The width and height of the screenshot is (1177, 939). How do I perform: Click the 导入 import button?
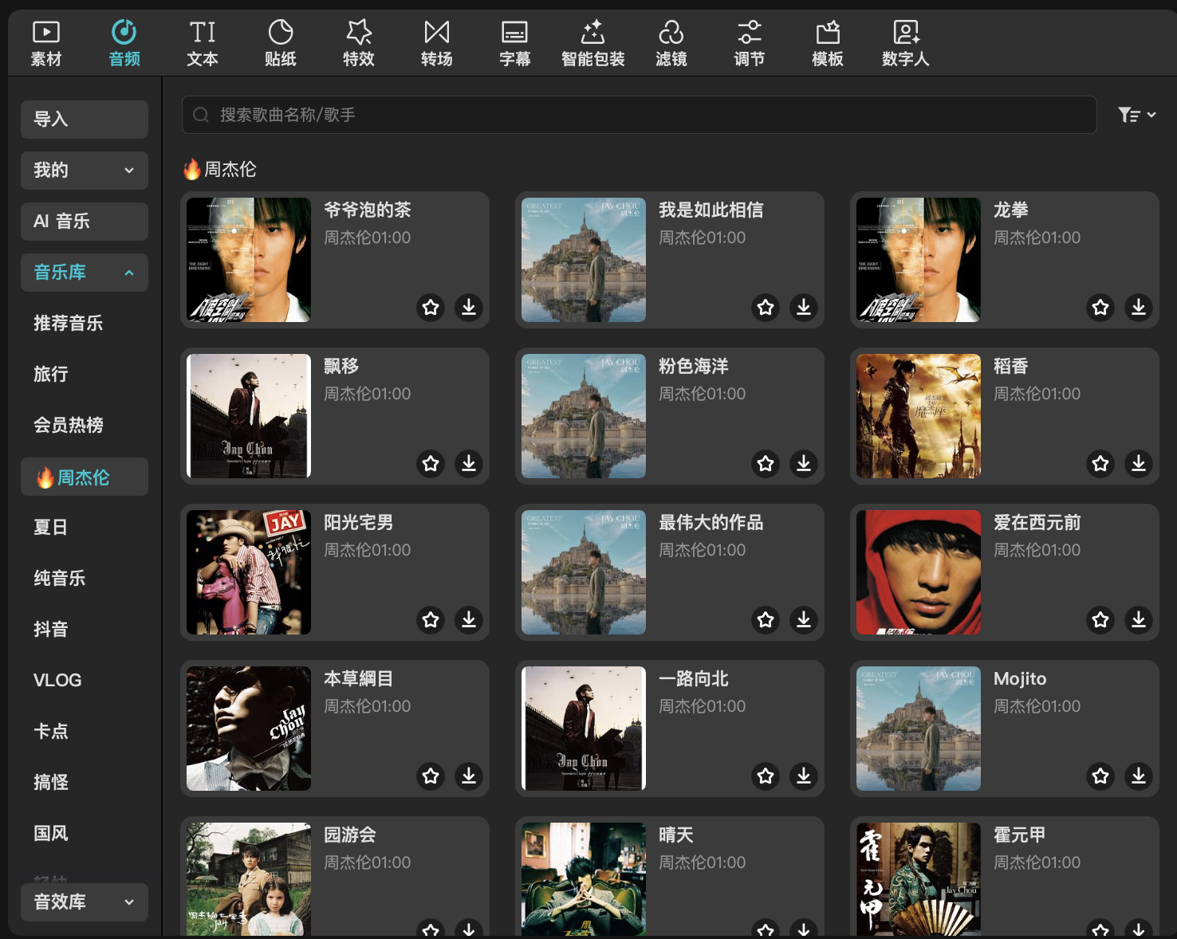(85, 120)
